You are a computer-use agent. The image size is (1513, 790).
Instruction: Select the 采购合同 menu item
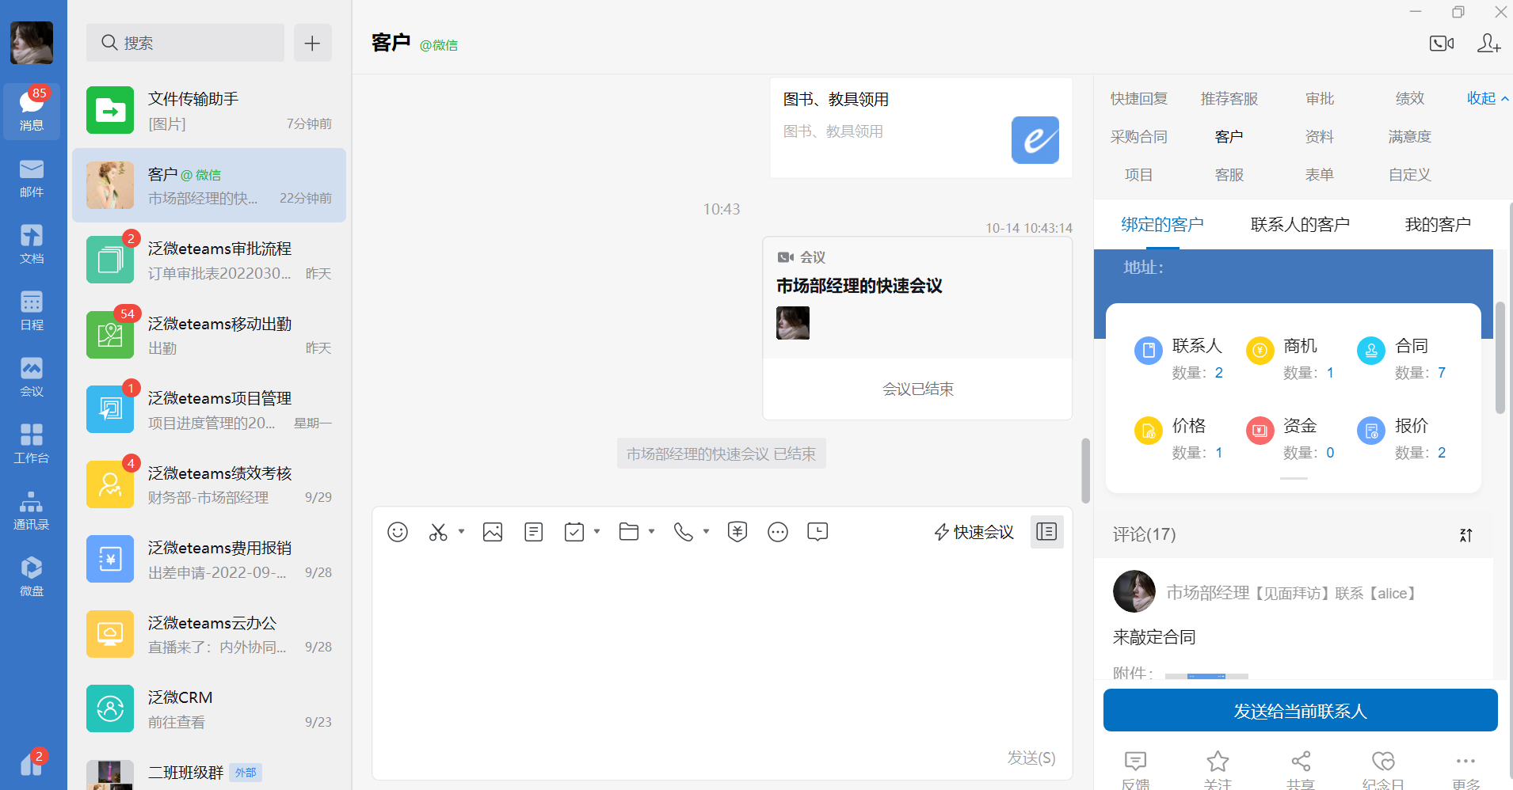[1139, 136]
